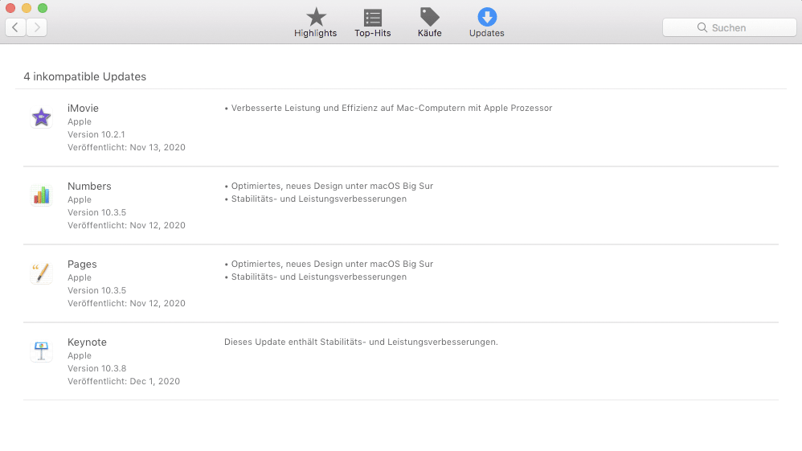Select 'Version 10.3.5' under Numbers
This screenshot has height=451, width=802.
point(96,212)
